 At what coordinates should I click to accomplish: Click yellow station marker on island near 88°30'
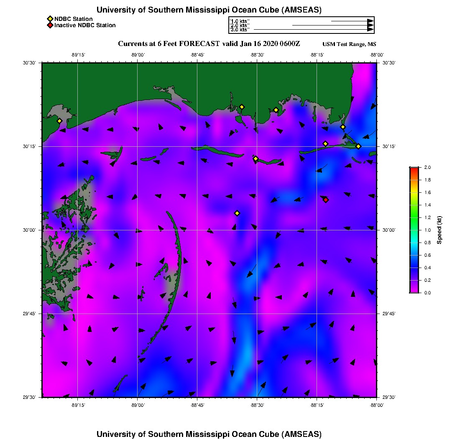[256, 158]
